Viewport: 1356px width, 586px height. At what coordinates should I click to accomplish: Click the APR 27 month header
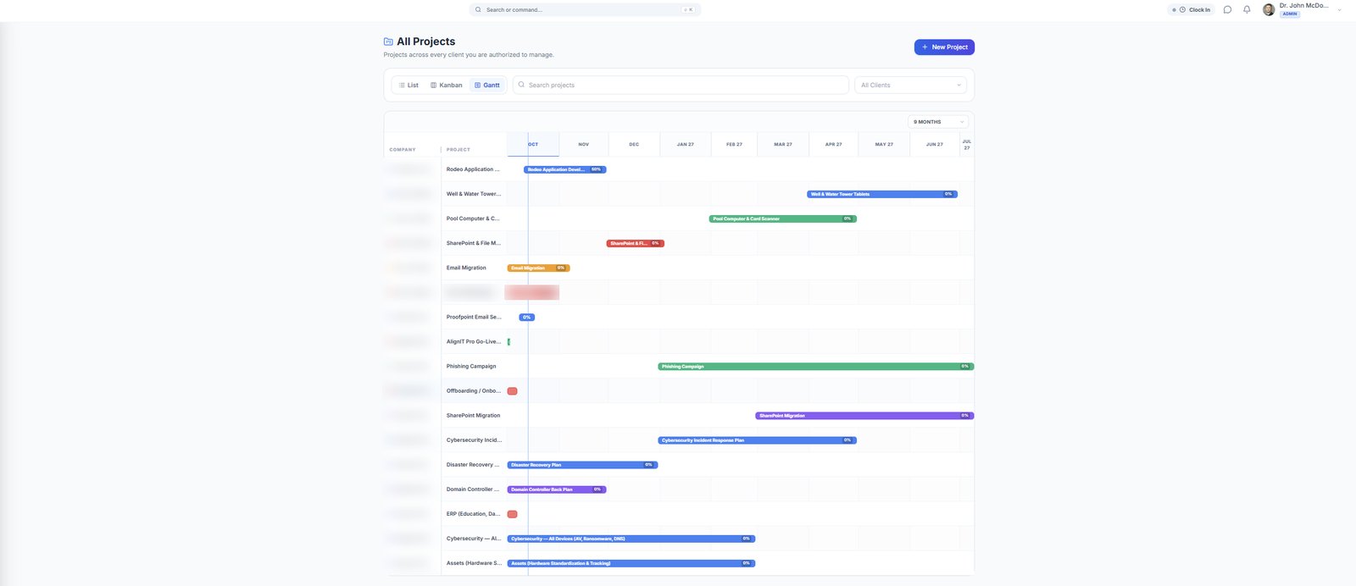[834, 145]
